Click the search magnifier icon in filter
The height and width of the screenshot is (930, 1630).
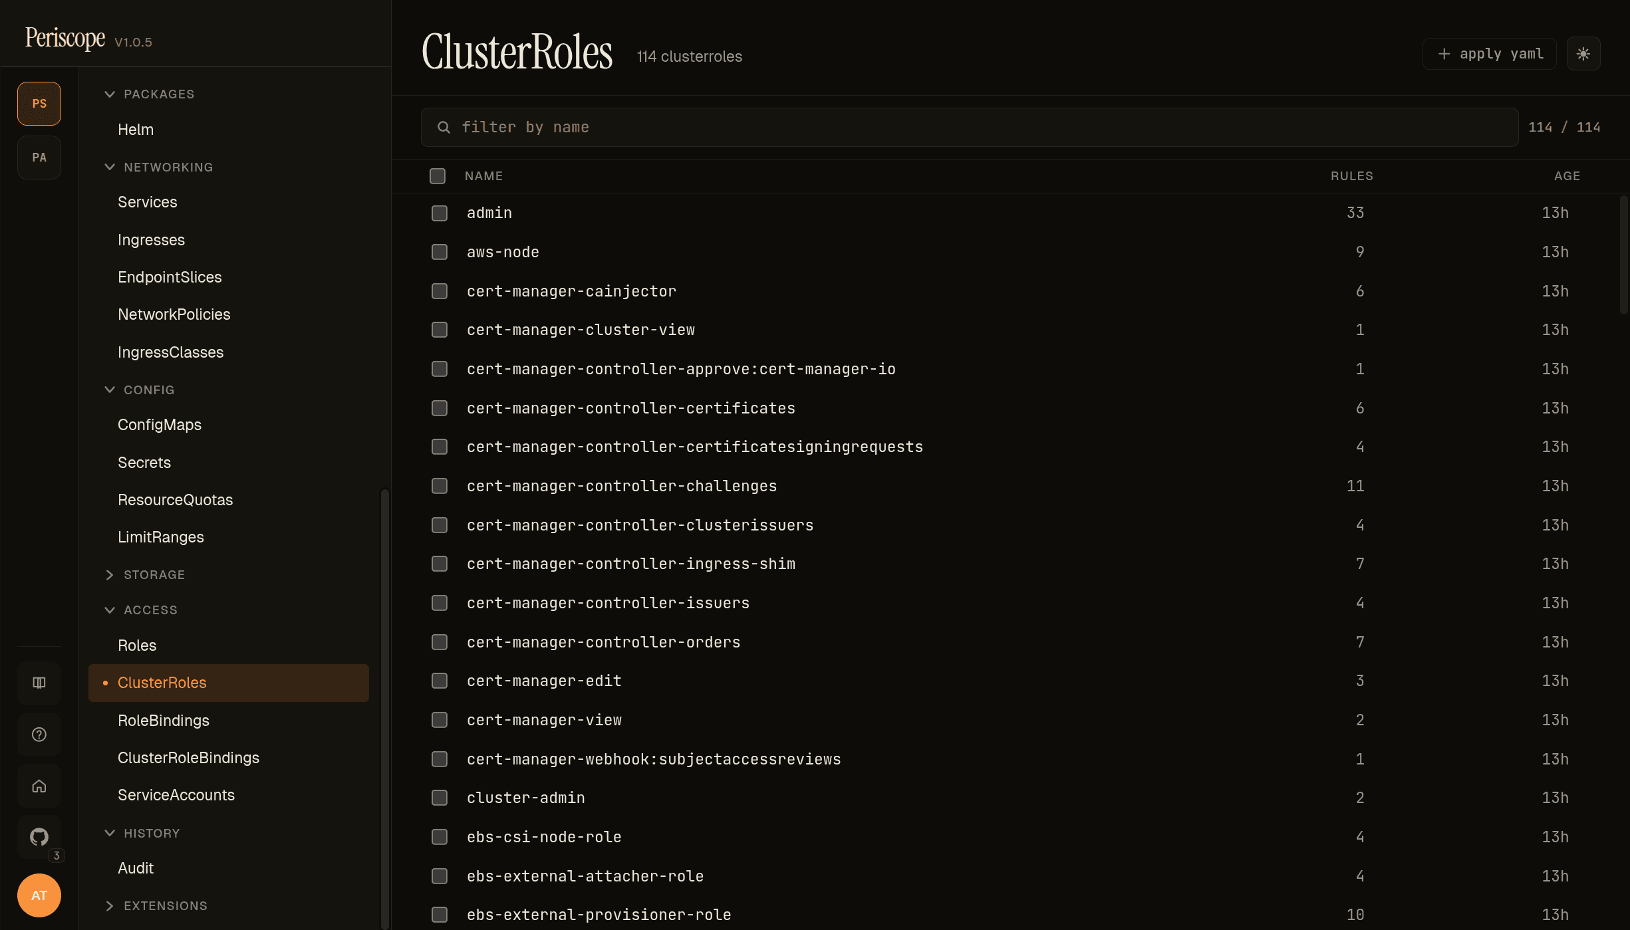[x=444, y=127]
